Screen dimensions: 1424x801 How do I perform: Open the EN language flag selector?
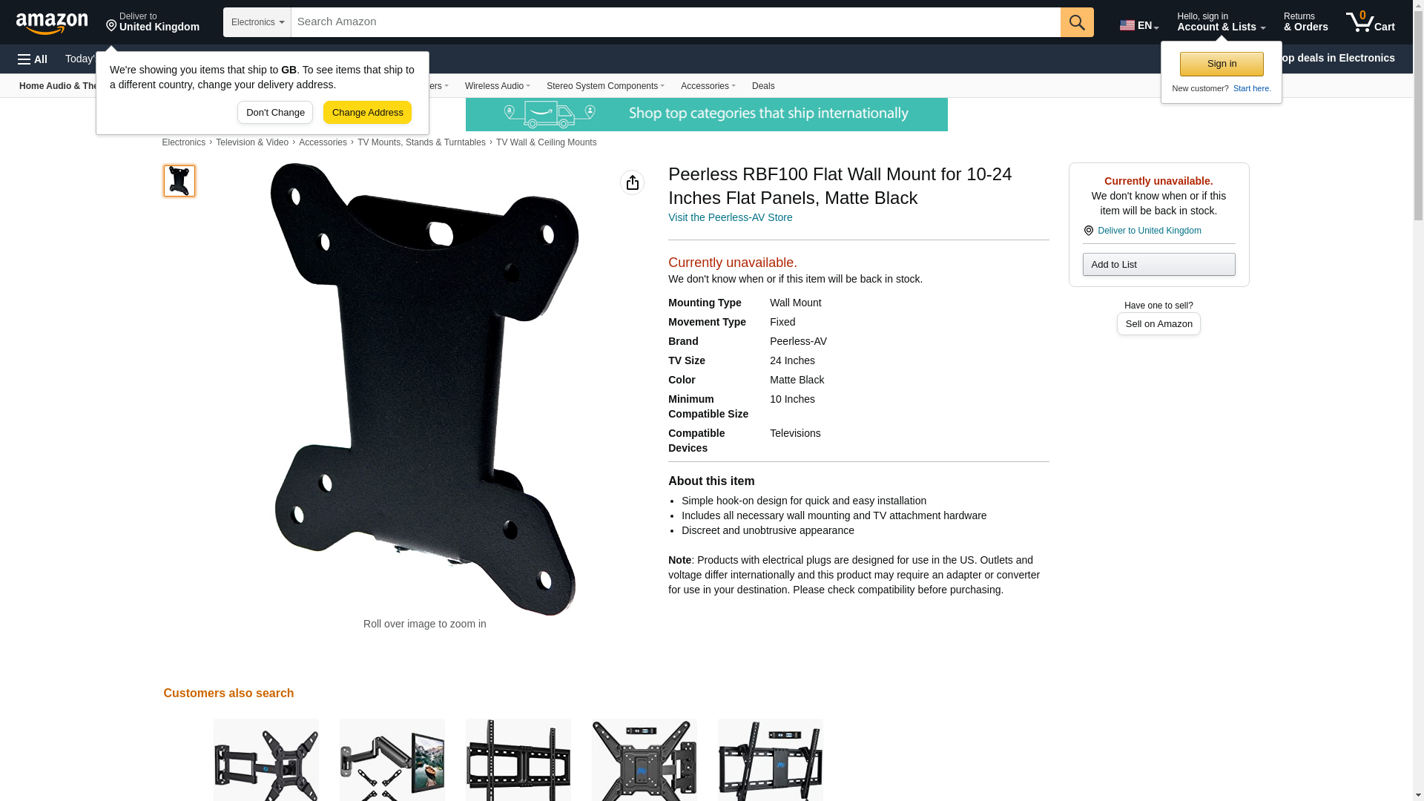pyautogui.click(x=1139, y=25)
